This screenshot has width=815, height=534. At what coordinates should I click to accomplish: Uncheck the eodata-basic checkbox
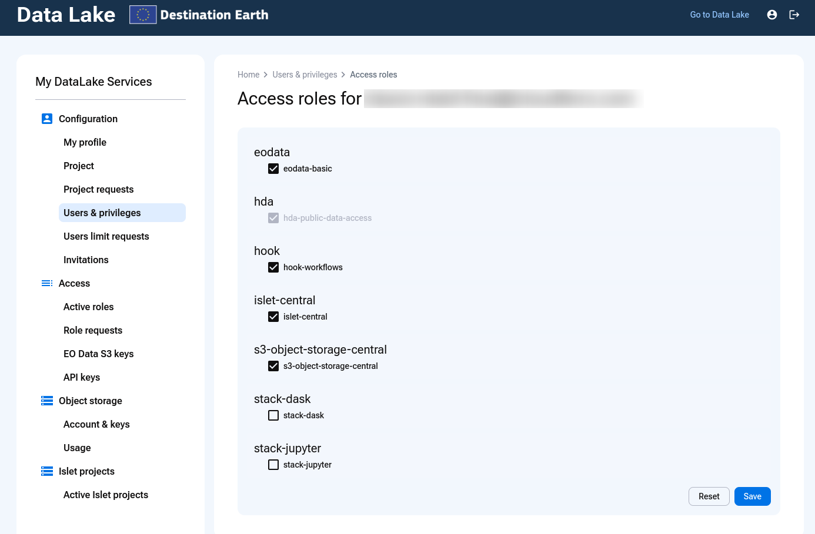pyautogui.click(x=273, y=169)
